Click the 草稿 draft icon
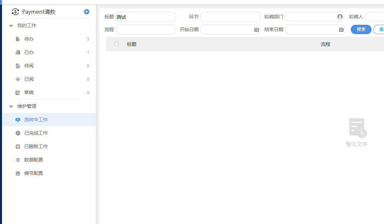The width and height of the screenshot is (384, 224). 18,93
